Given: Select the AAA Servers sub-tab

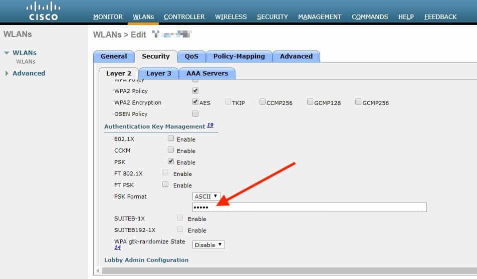Looking at the screenshot, I should [x=207, y=73].
